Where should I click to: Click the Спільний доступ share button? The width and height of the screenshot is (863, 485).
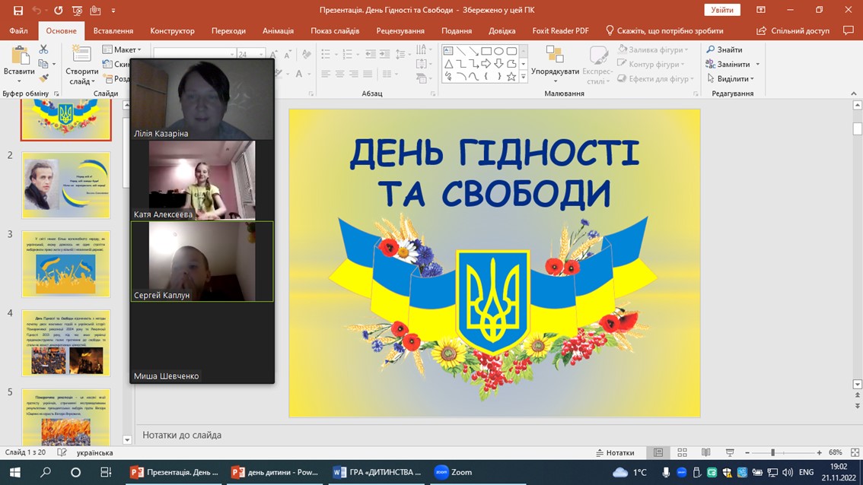click(793, 31)
